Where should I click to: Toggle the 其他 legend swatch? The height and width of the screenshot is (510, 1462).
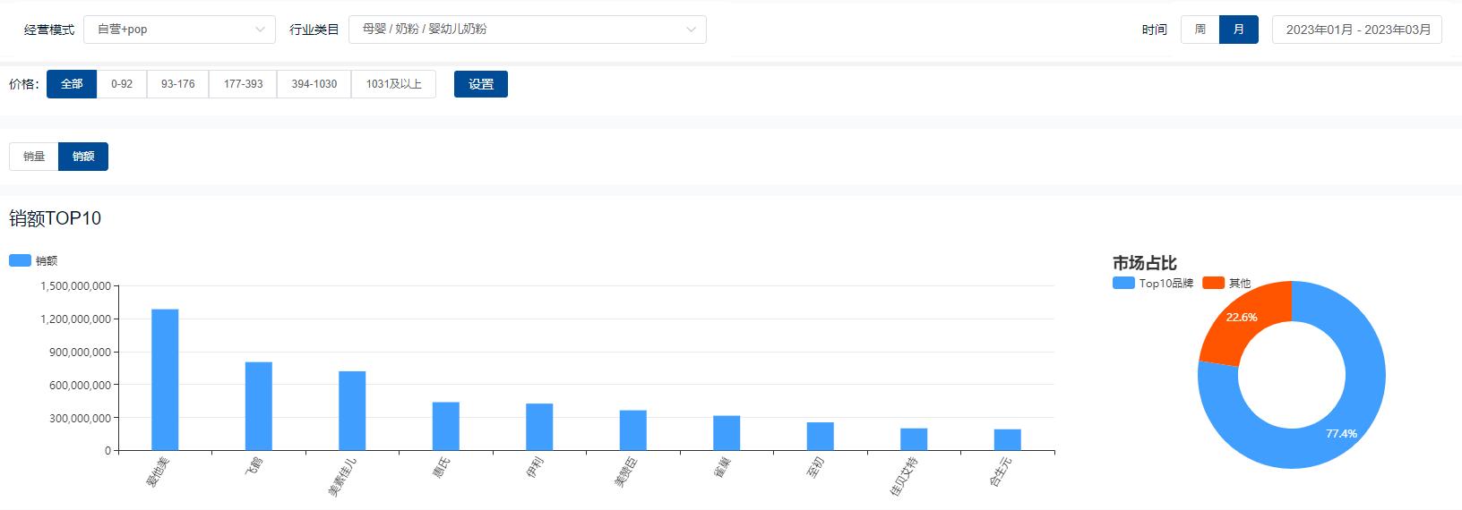point(1213,283)
